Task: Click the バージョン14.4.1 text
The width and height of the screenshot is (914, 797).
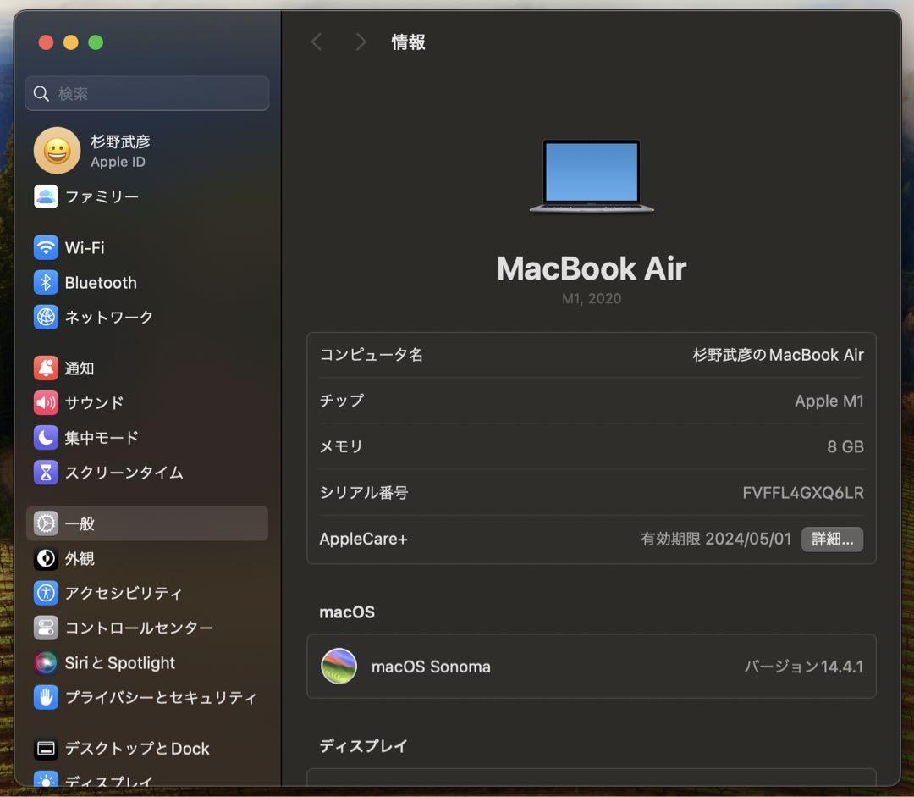Action: click(804, 667)
